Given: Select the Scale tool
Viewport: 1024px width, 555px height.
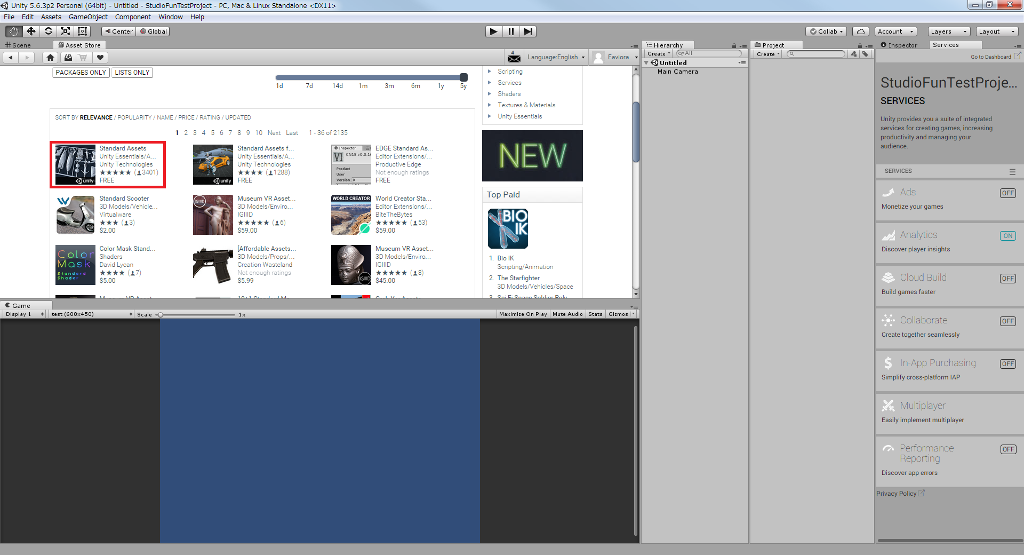Looking at the screenshot, I should click(x=65, y=31).
